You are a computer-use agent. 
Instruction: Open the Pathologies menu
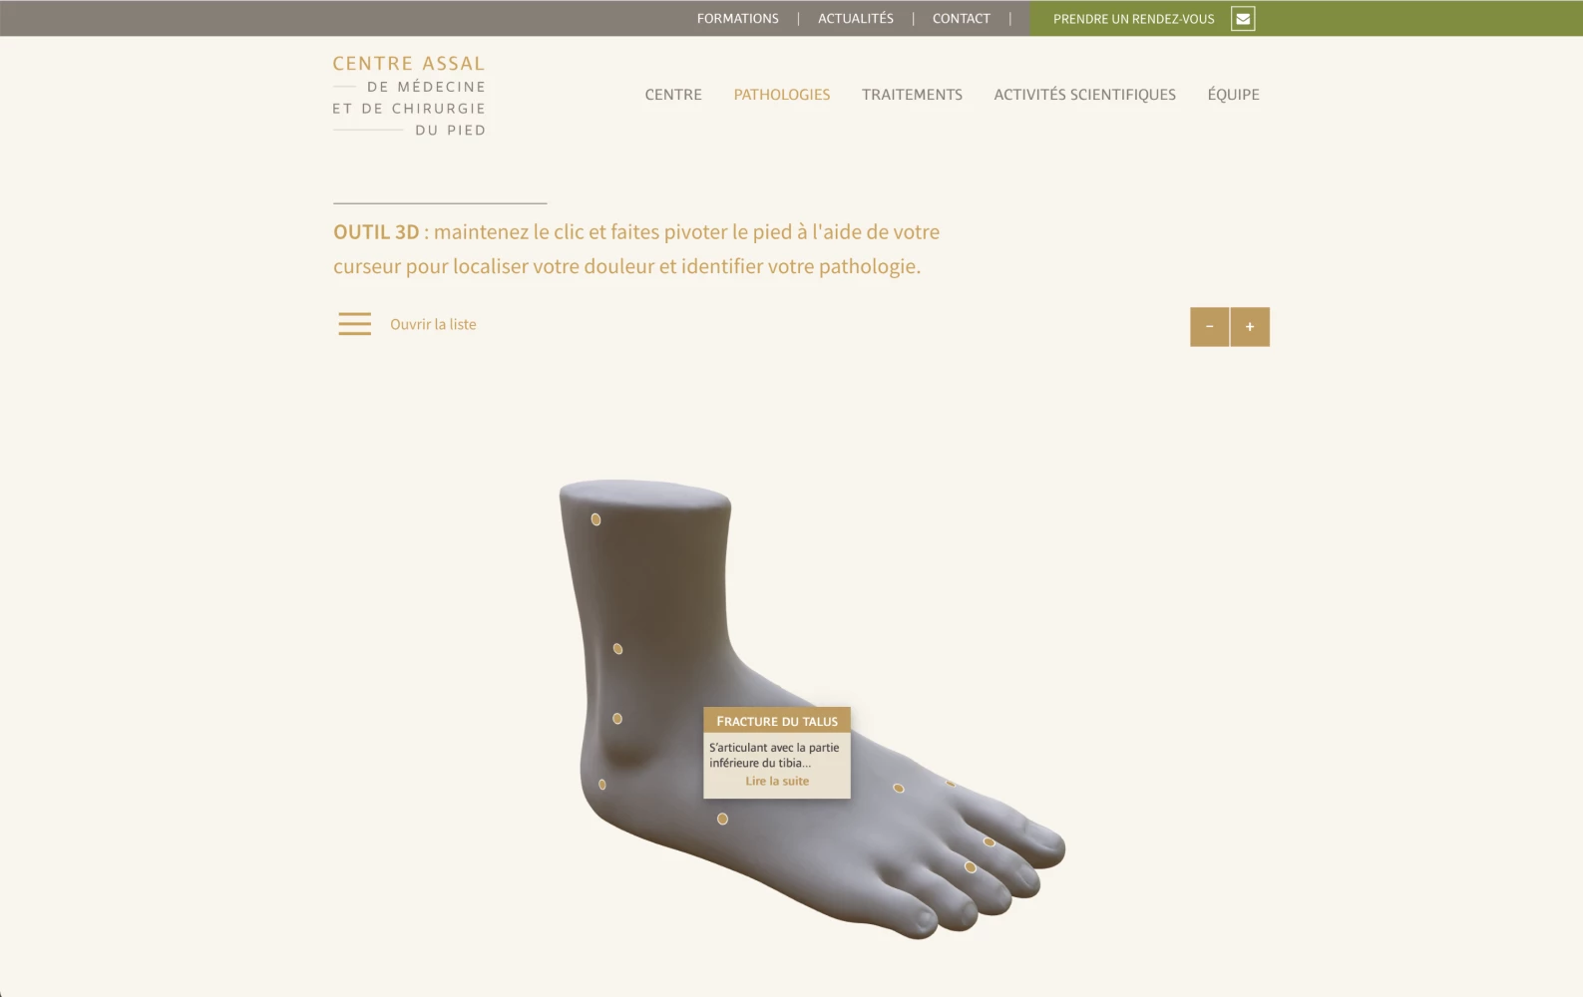coord(782,95)
